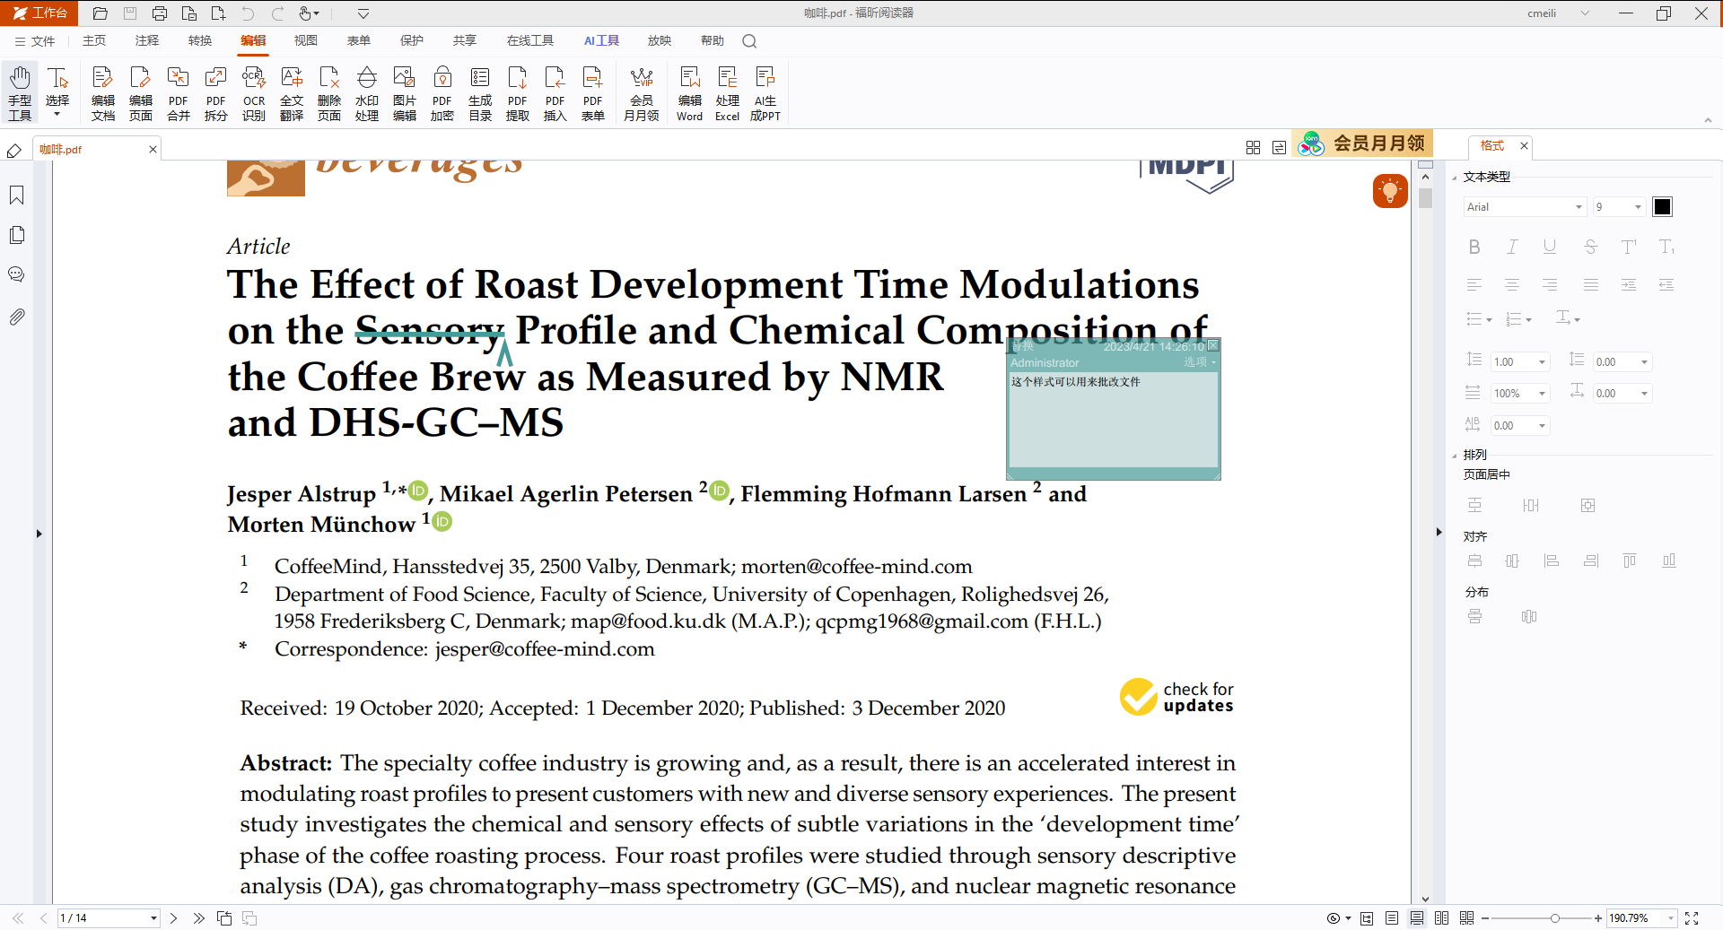The image size is (1723, 930).
Task: Collapse the 排列 section
Action: tap(1455, 456)
